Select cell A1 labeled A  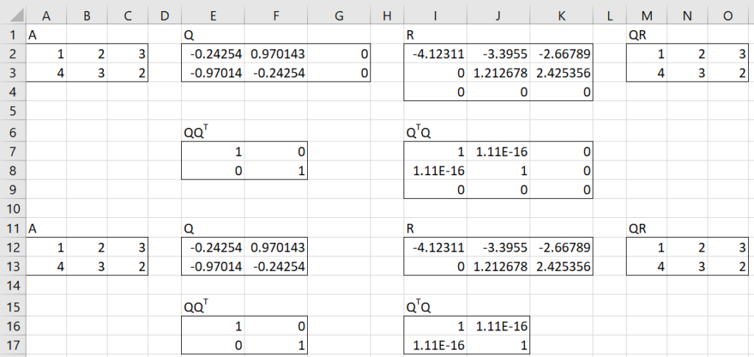(x=46, y=34)
